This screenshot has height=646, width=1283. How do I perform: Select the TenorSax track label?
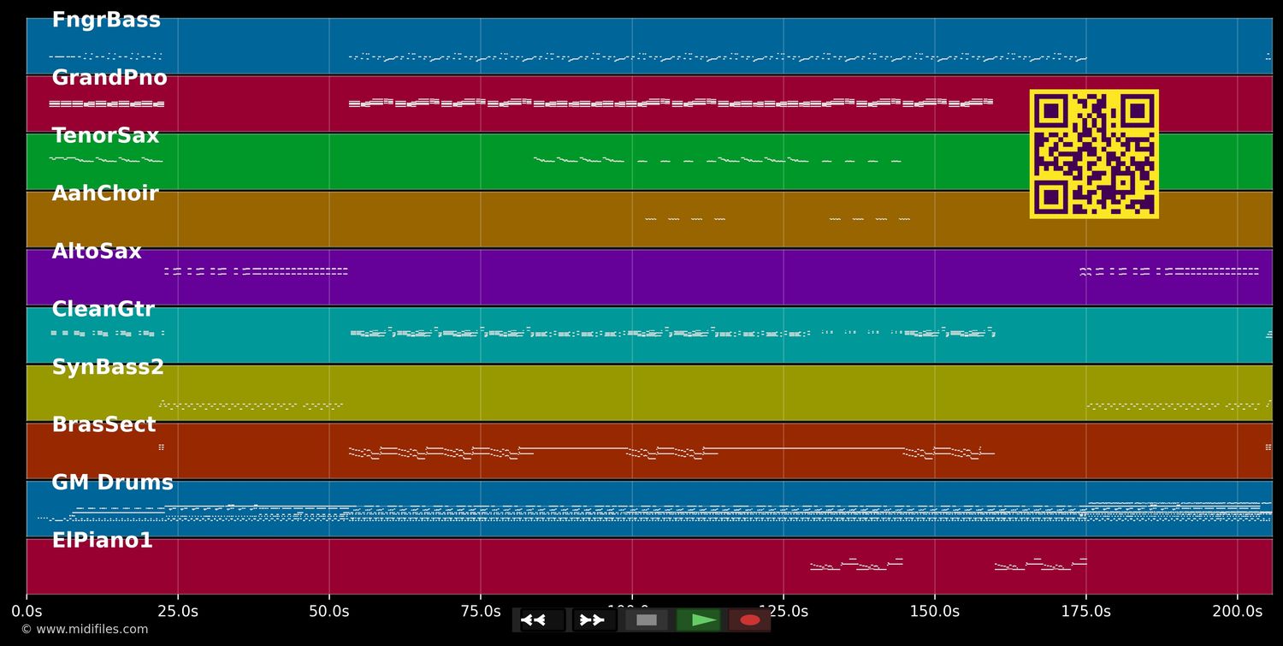coord(105,136)
